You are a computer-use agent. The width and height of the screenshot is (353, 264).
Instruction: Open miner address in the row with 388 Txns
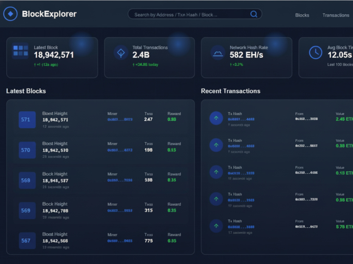[120, 180]
